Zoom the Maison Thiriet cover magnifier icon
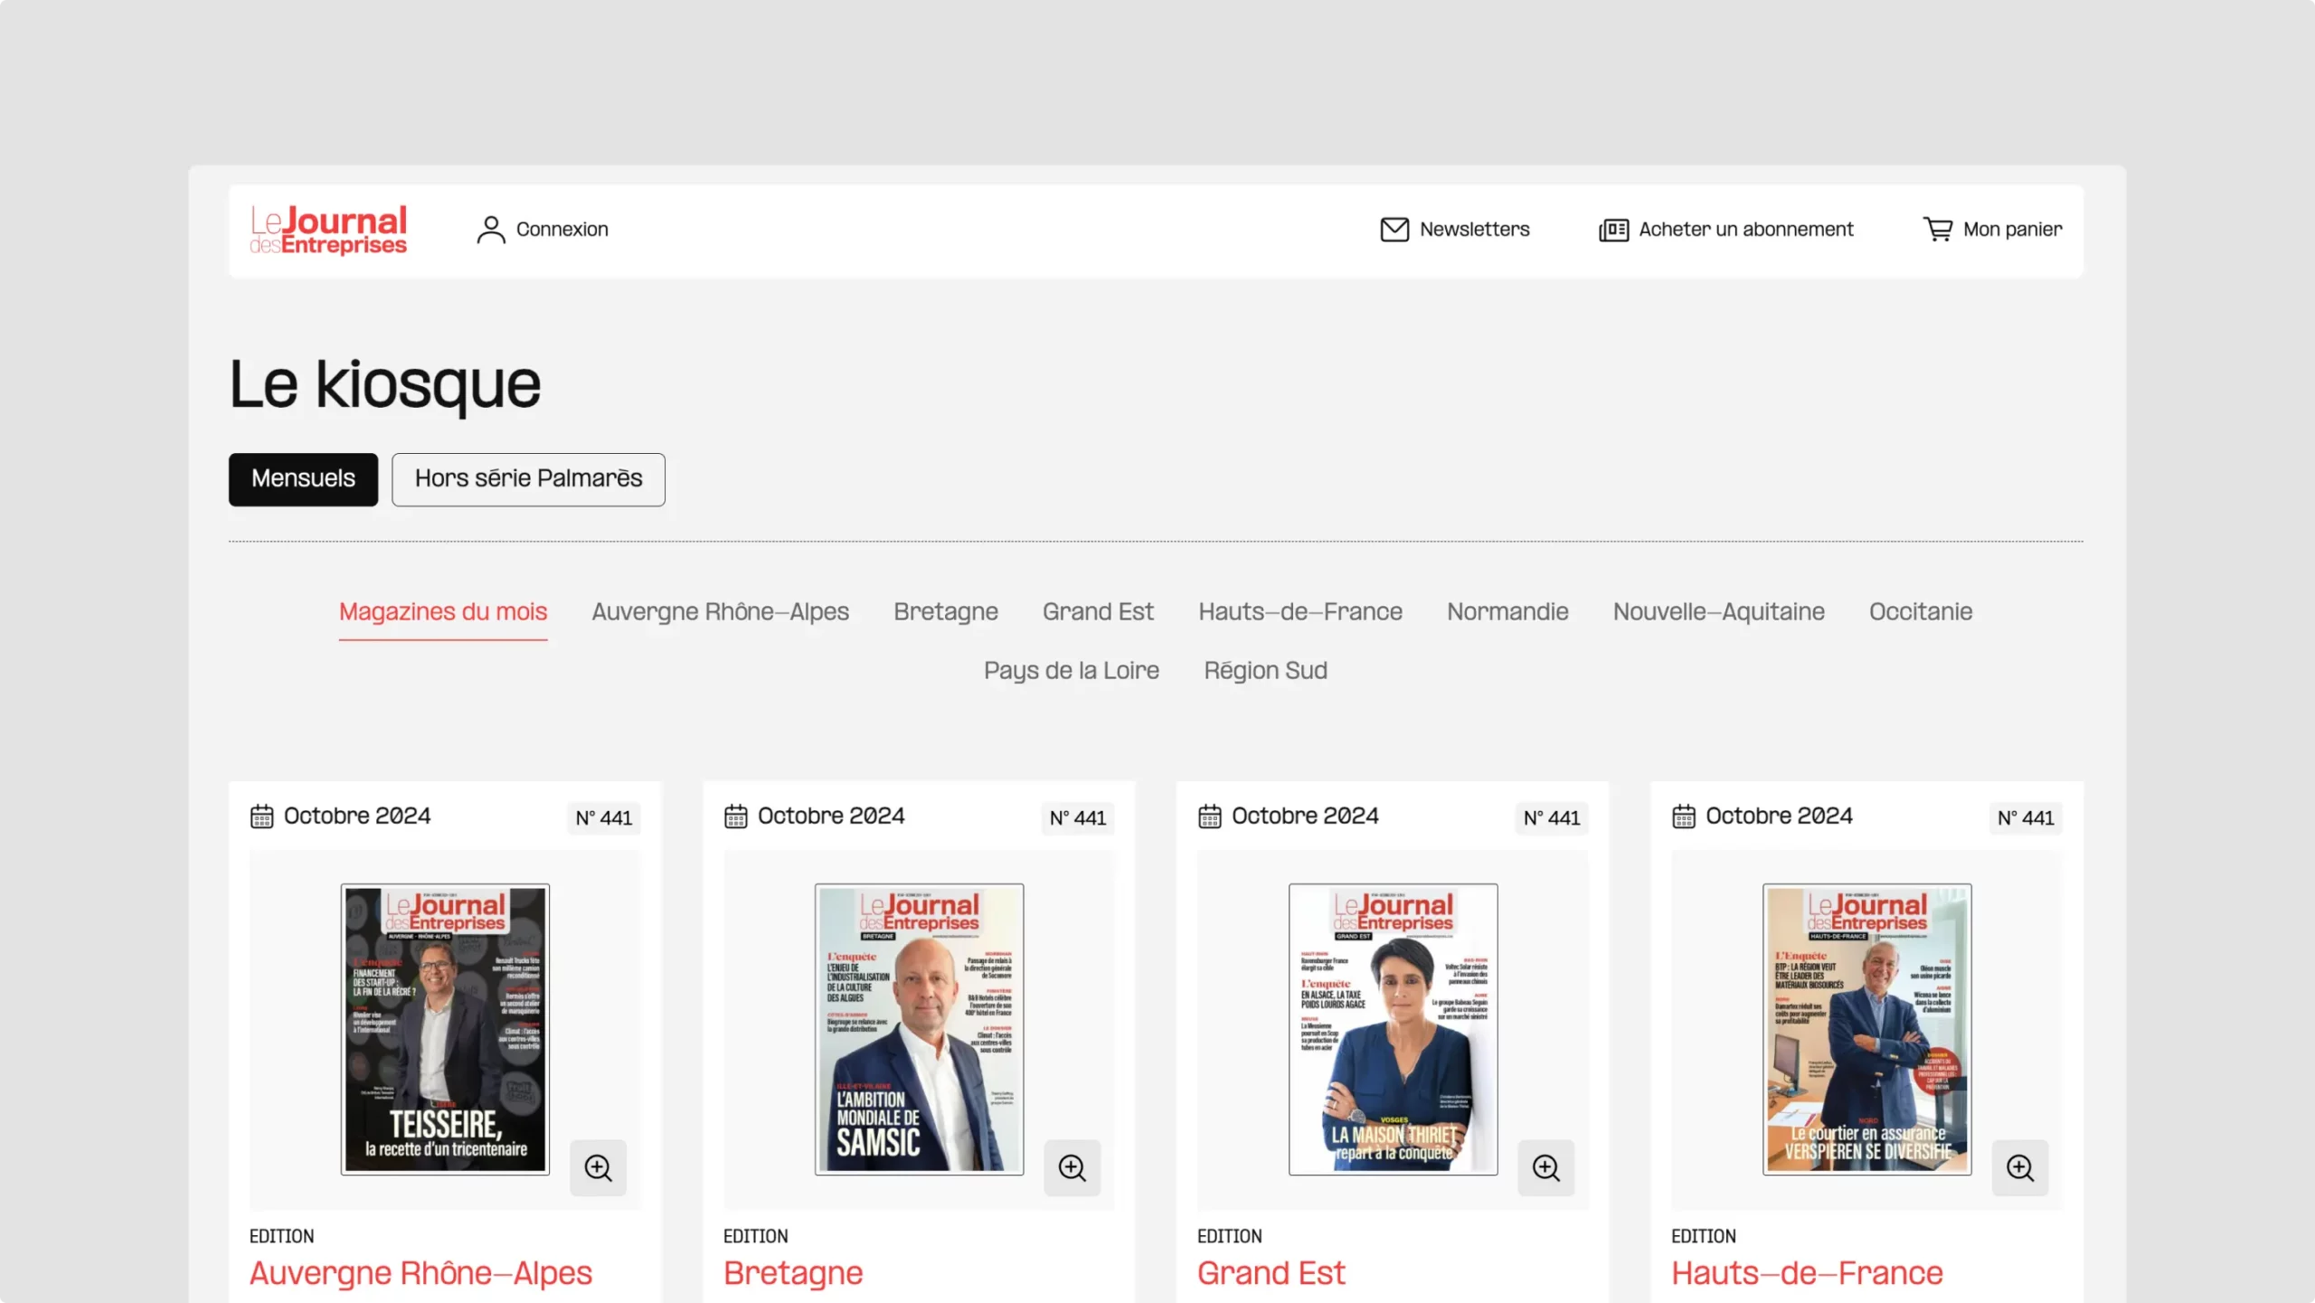This screenshot has height=1303, width=2315. pos(1545,1168)
